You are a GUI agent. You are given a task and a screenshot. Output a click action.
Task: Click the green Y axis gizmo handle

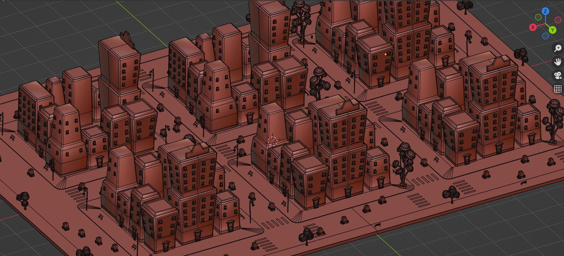[553, 30]
